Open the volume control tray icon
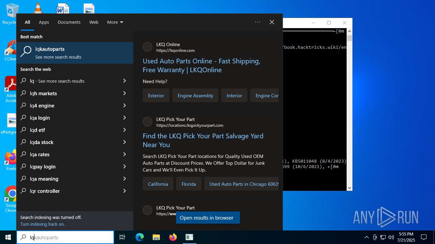The height and width of the screenshot is (244, 435). click(391, 237)
